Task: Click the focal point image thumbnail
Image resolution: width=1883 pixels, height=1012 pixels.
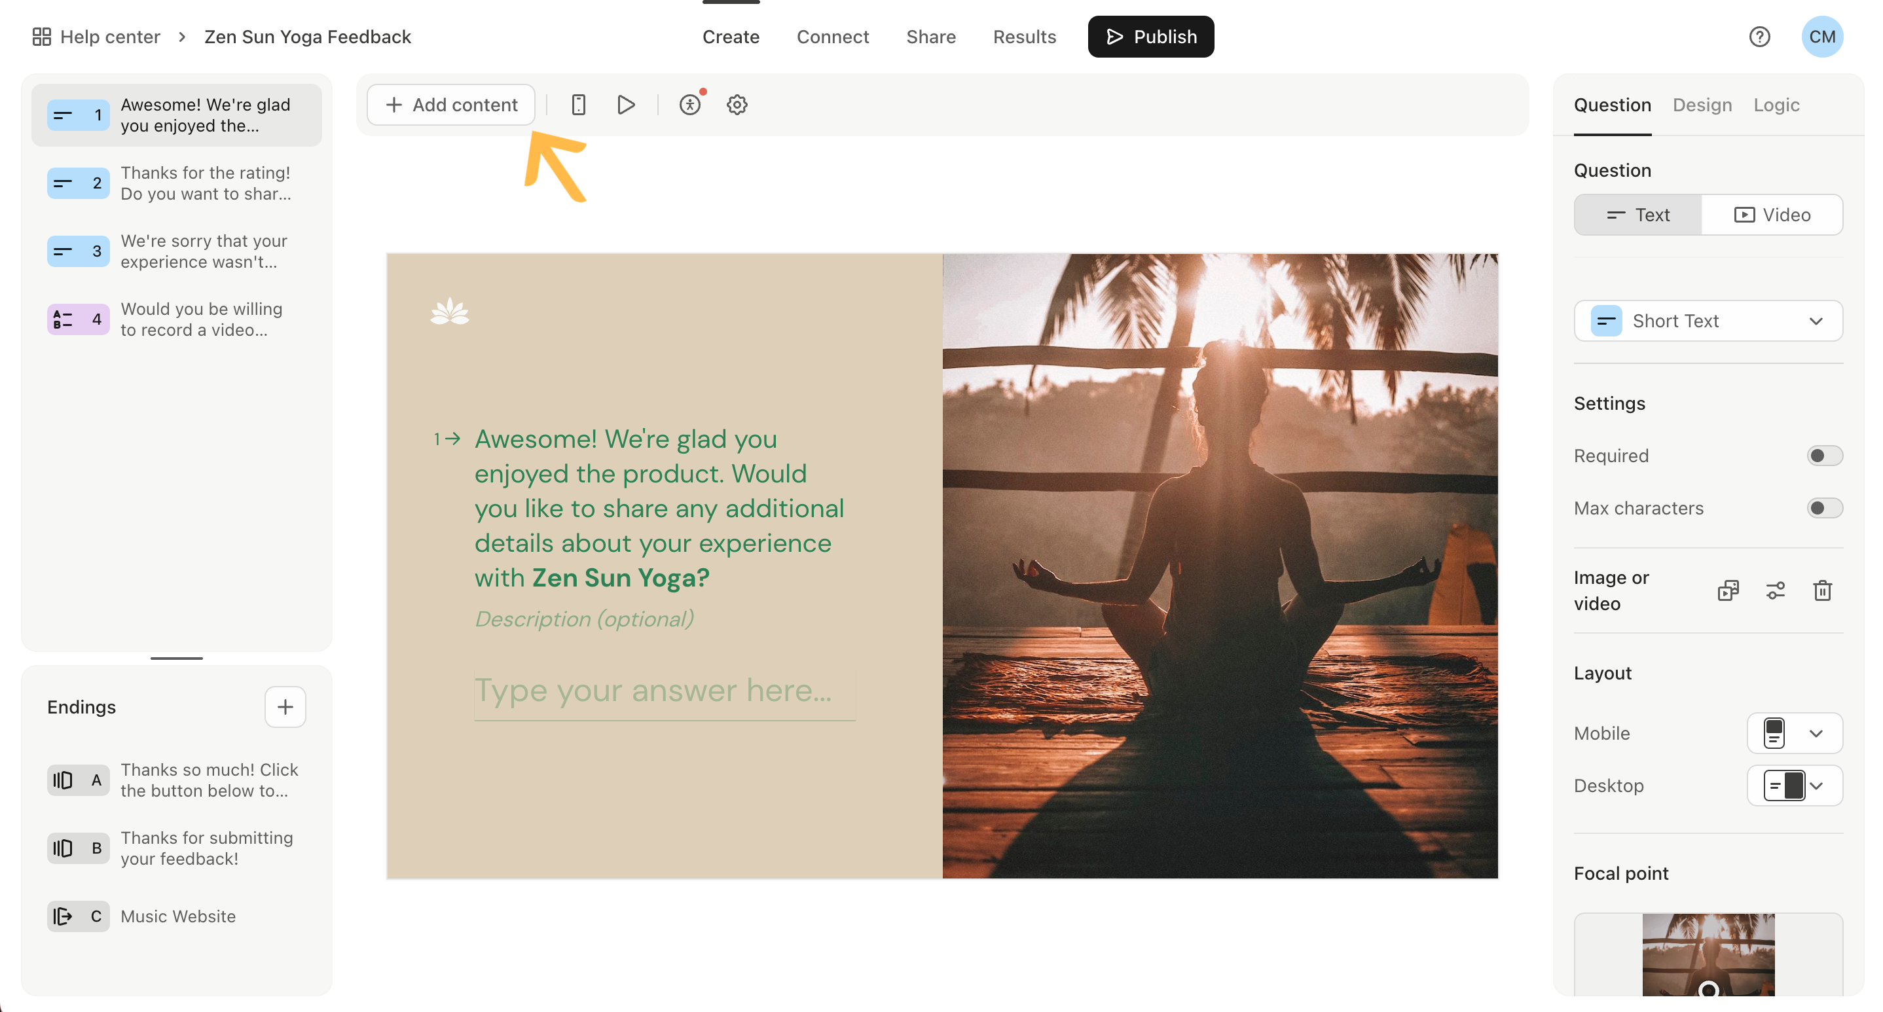Action: (1708, 954)
